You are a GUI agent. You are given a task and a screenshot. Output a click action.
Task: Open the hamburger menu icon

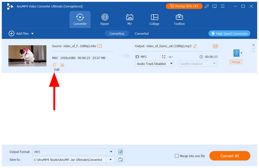[223, 6]
